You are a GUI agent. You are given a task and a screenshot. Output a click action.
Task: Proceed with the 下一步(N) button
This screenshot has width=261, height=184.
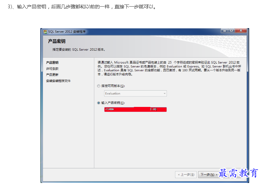(209, 175)
